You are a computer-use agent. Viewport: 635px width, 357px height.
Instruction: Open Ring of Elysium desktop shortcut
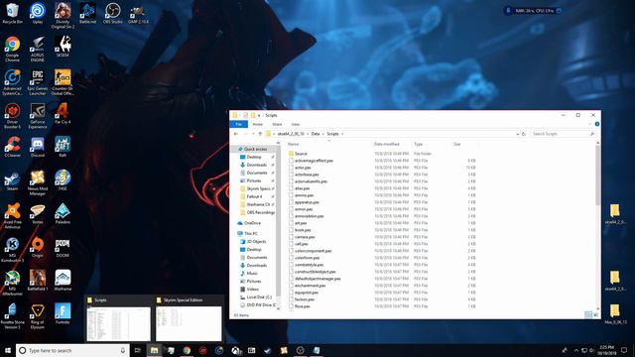[38, 317]
